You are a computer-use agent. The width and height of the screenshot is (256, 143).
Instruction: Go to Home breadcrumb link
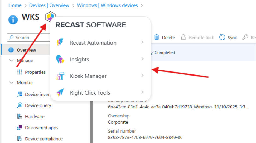tap(15, 5)
